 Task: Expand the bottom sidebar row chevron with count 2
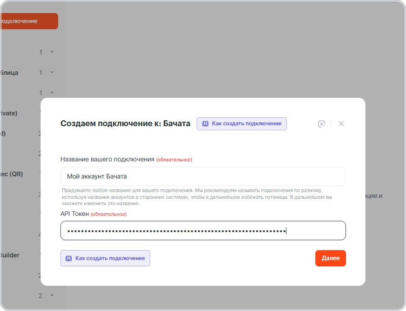[x=52, y=295]
